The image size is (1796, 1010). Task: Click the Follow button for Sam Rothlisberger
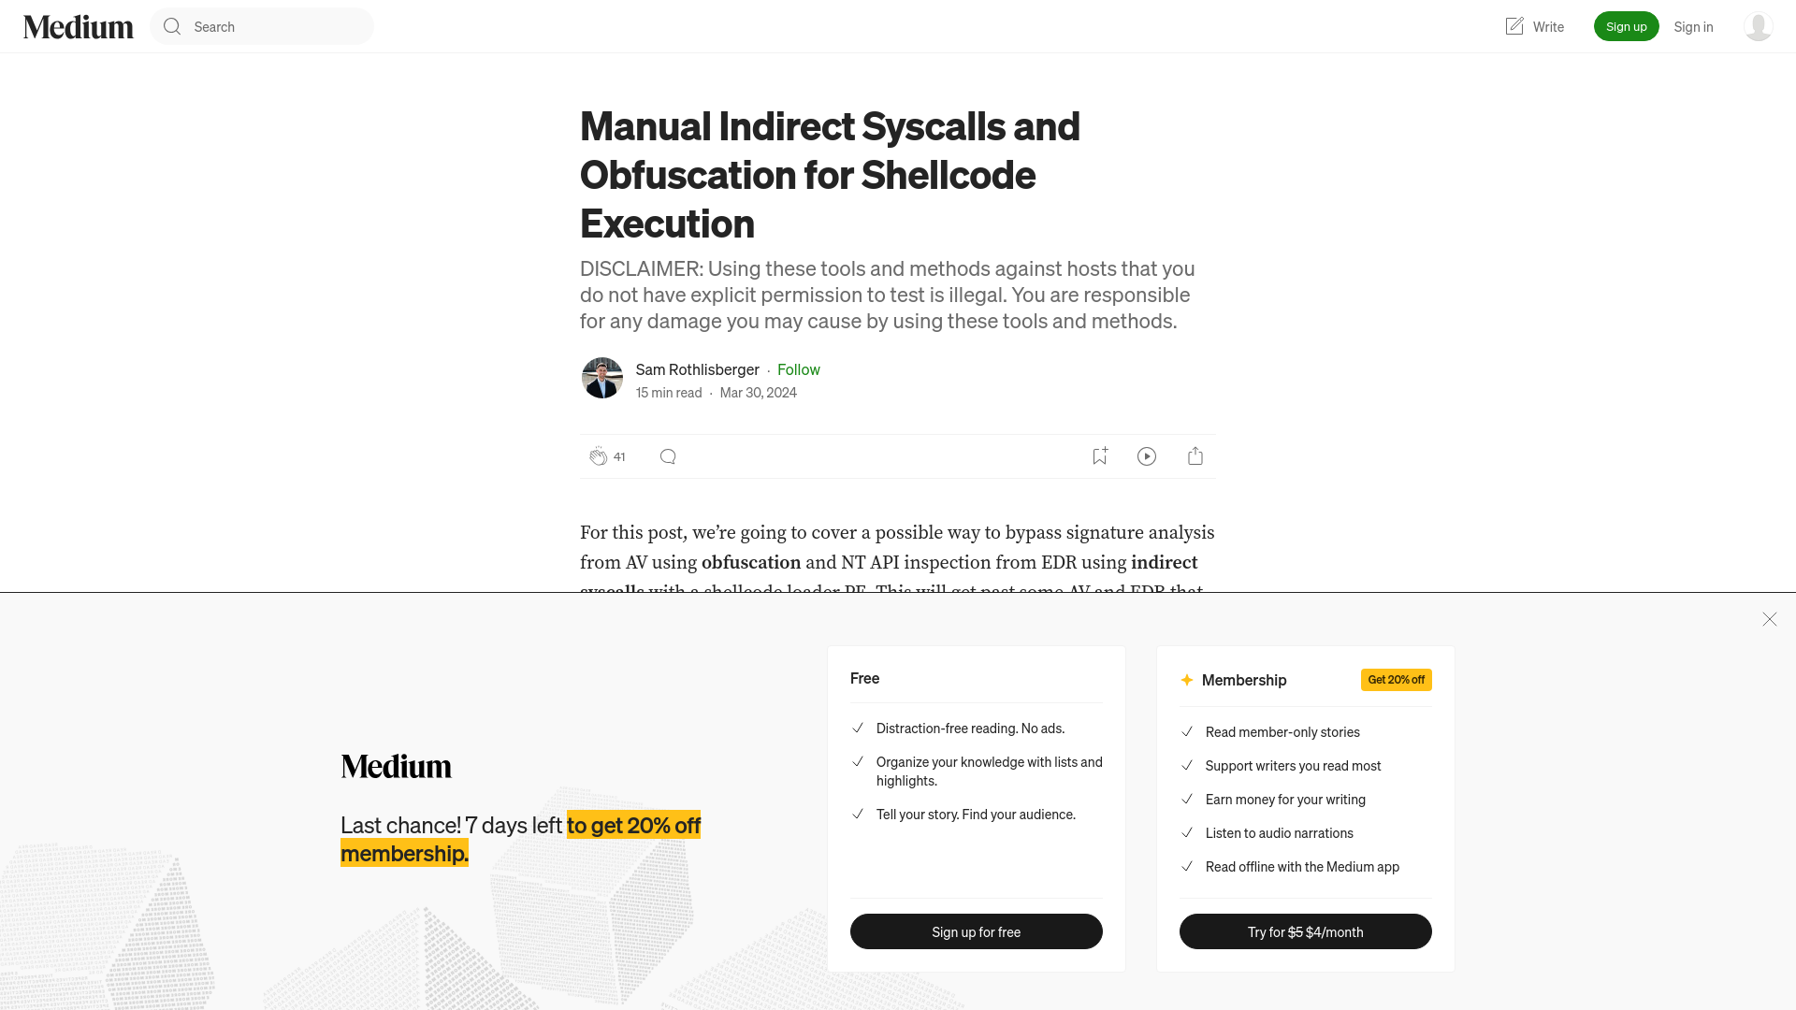(x=798, y=368)
